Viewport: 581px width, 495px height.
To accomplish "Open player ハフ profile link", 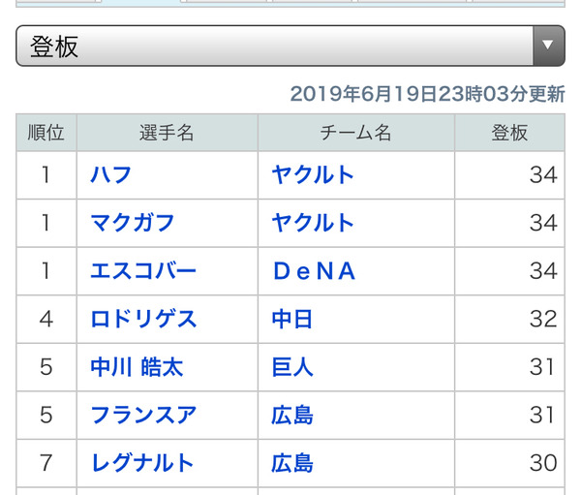I will [111, 175].
